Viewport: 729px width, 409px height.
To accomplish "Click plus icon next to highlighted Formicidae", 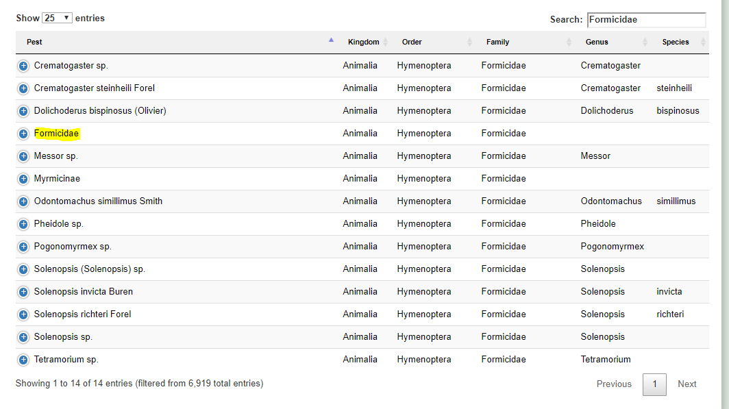I will pos(23,134).
